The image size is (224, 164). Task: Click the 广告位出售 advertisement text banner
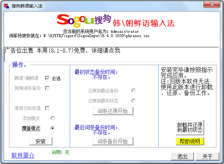point(62,51)
